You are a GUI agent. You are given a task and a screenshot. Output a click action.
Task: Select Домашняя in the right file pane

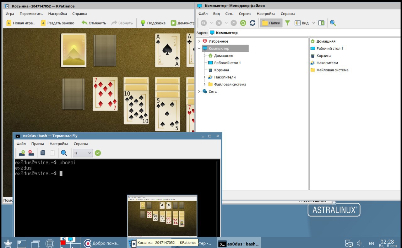(323, 41)
